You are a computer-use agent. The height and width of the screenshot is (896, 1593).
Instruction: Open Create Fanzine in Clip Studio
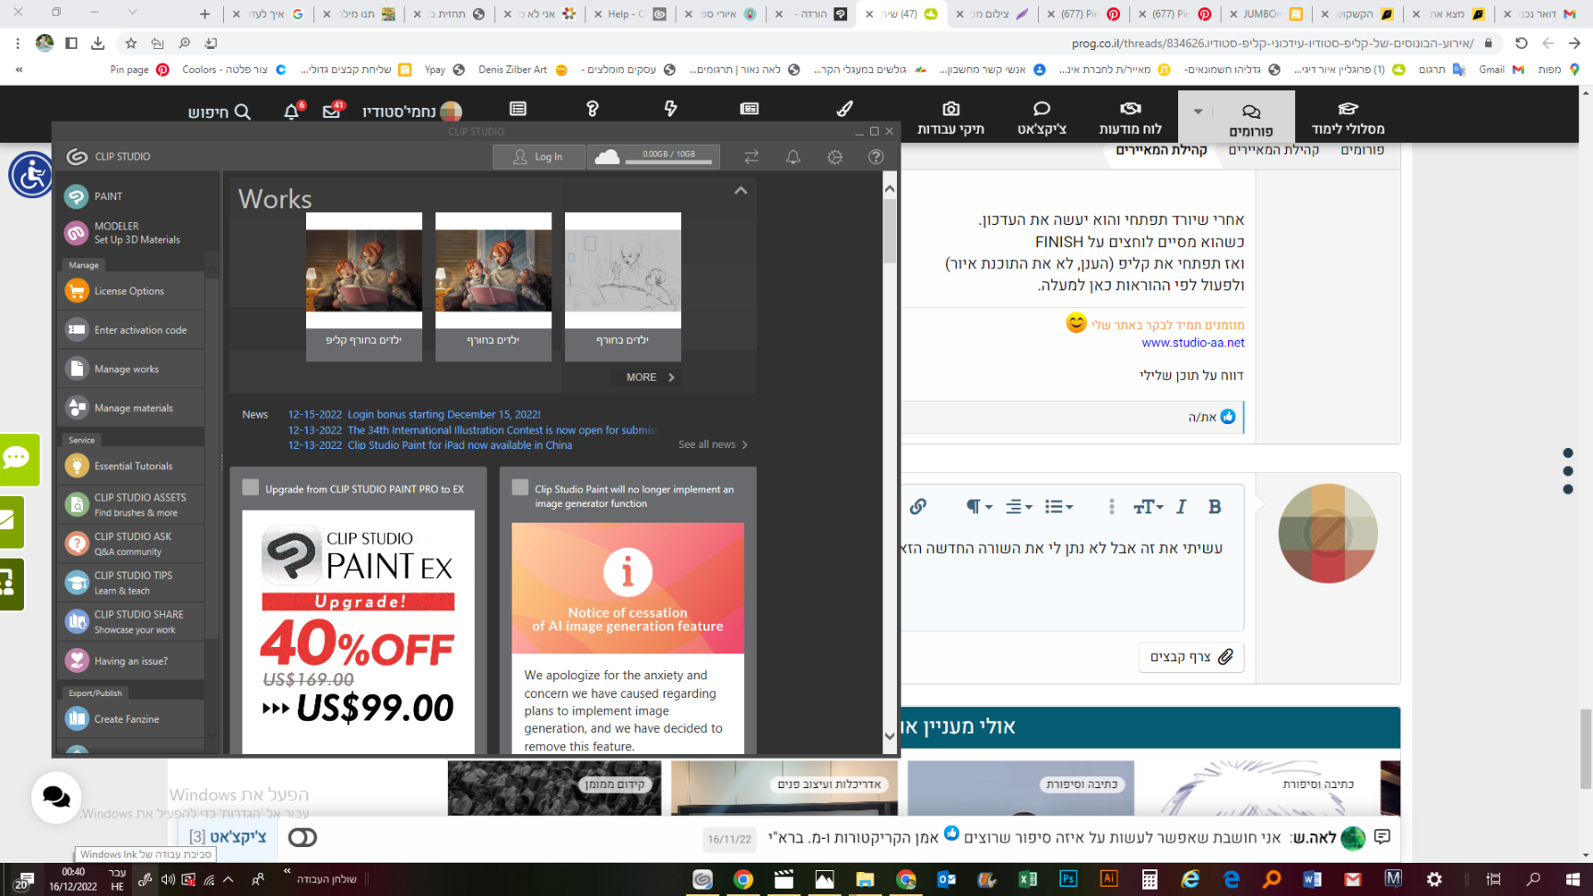click(130, 719)
